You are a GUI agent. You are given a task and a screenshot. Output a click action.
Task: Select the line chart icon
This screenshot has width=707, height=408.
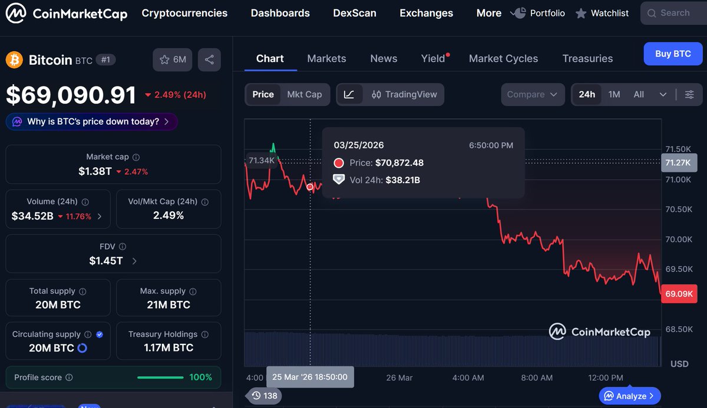349,94
